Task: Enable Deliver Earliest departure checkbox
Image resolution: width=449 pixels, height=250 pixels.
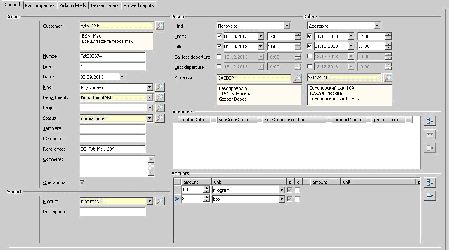Action: pyautogui.click(x=310, y=57)
